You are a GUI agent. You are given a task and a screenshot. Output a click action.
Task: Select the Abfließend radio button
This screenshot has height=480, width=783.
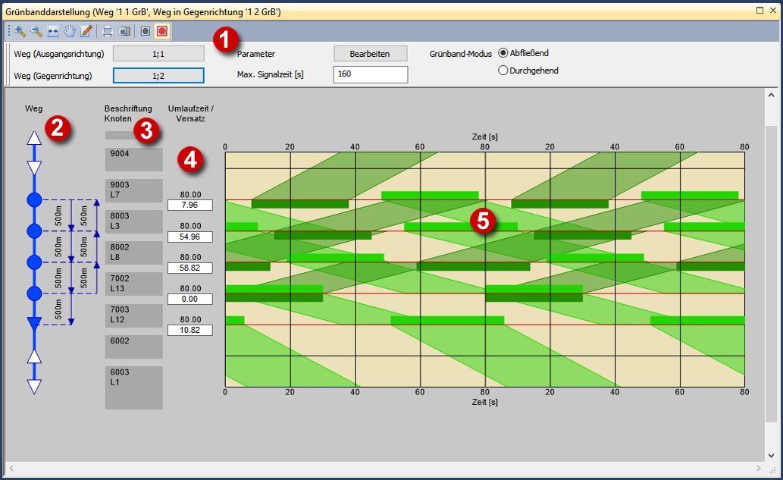click(503, 53)
